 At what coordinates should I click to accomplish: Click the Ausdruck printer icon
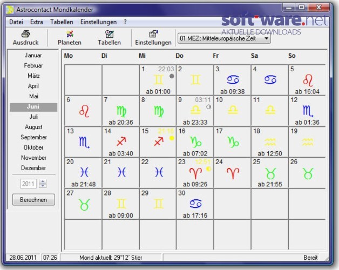point(25,34)
